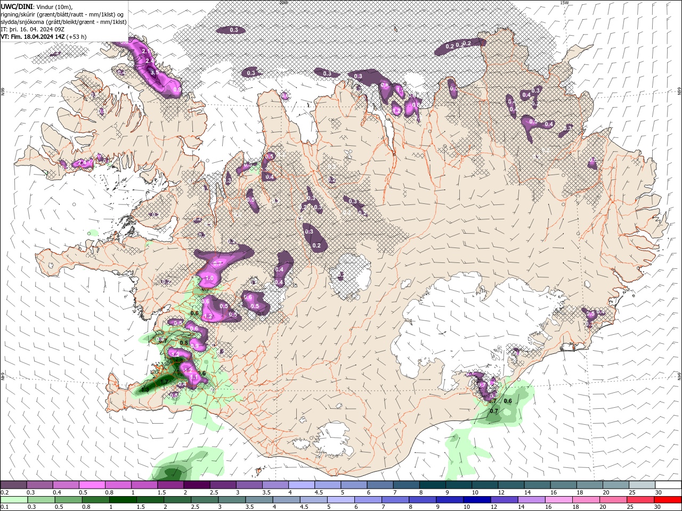The image size is (682, 511).
Task: Pick the pink top-row swatch between 0.5 and 0.8
Action: pyautogui.click(x=92, y=485)
